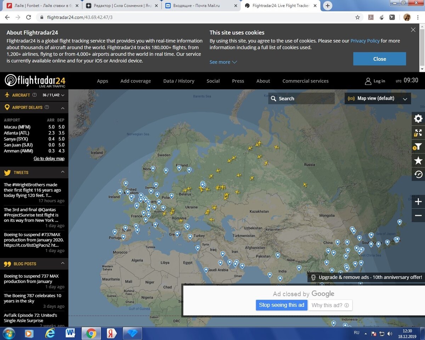Screen dimensions: 425x340
Task: Select Amman (AMM) delay row
Action: 34,151
